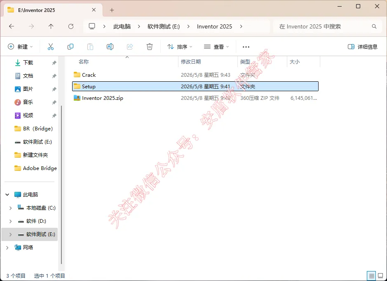Click the Cut scissors icon
387x281 pixels.
[x=51, y=47]
